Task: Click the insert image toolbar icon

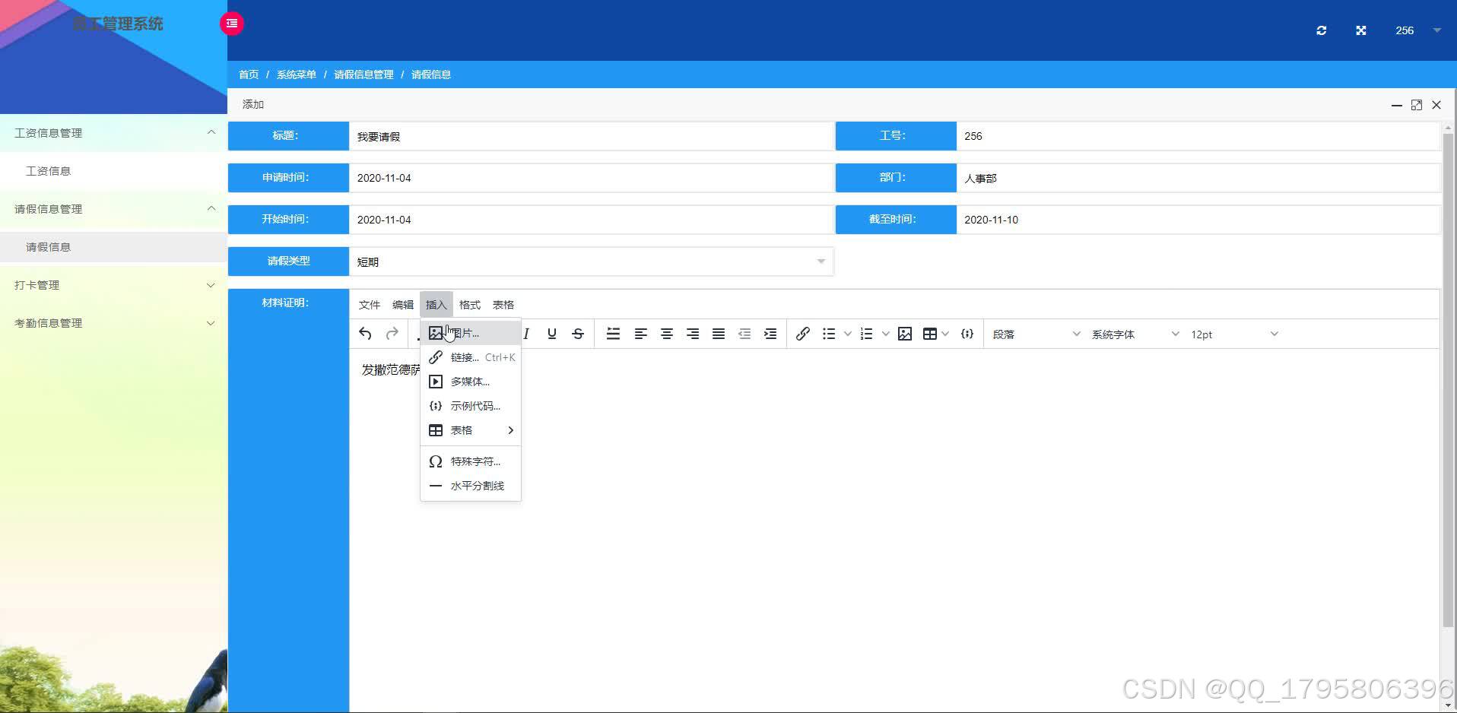Action: pyautogui.click(x=905, y=334)
